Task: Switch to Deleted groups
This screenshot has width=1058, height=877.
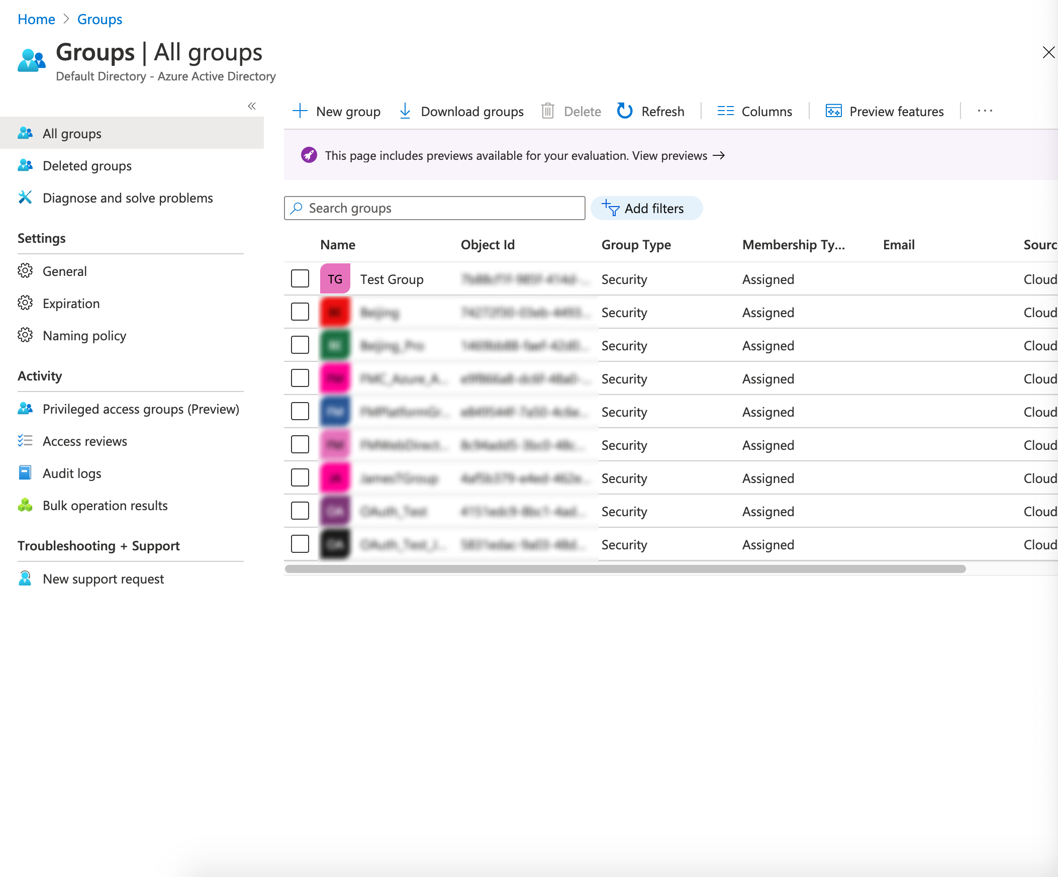Action: (86, 166)
